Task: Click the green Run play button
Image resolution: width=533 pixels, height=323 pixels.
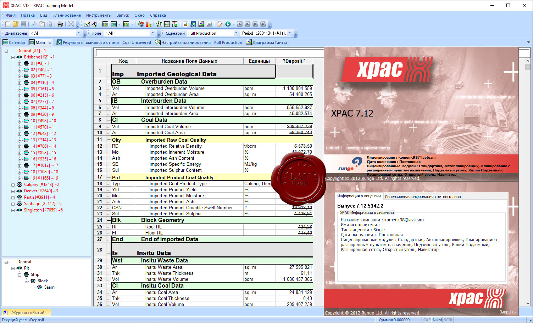Action: pyautogui.click(x=228, y=24)
